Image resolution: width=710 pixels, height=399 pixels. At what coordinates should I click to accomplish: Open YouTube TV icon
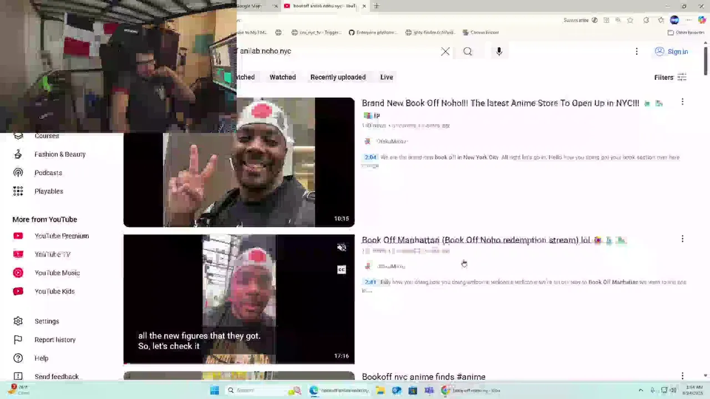[18, 254]
